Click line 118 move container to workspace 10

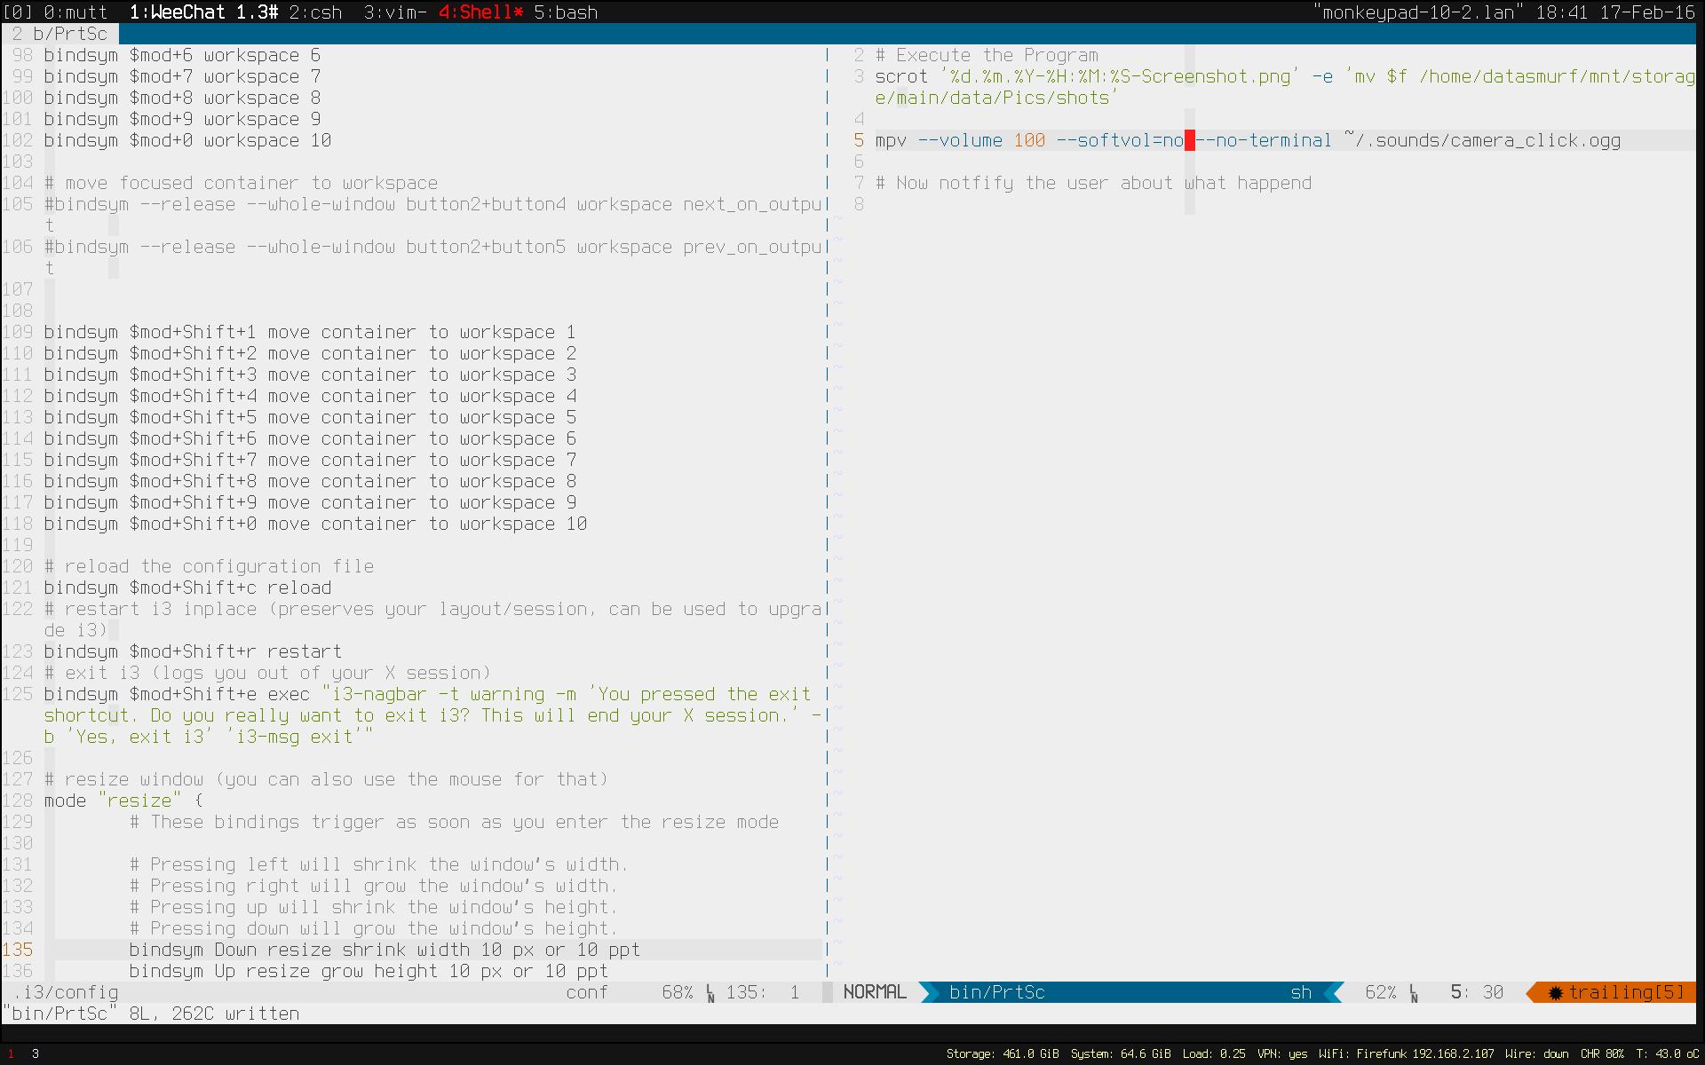click(x=315, y=524)
